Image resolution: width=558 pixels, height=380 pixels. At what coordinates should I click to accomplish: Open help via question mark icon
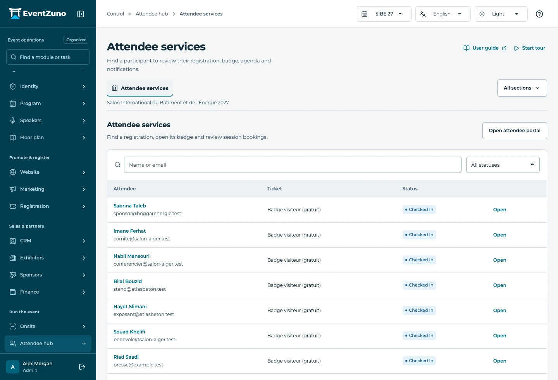(x=539, y=14)
